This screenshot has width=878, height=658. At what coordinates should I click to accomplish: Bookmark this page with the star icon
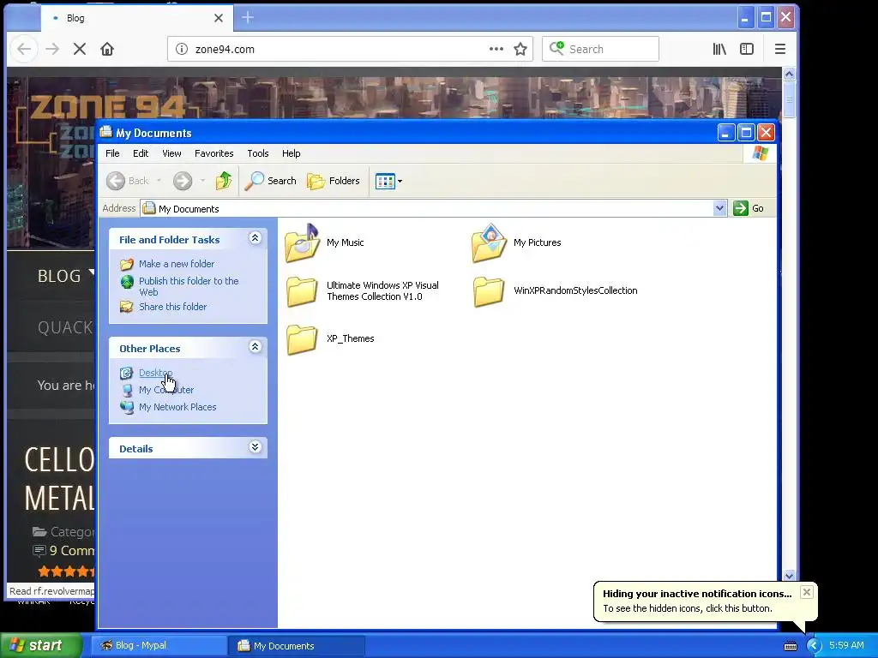tap(520, 49)
